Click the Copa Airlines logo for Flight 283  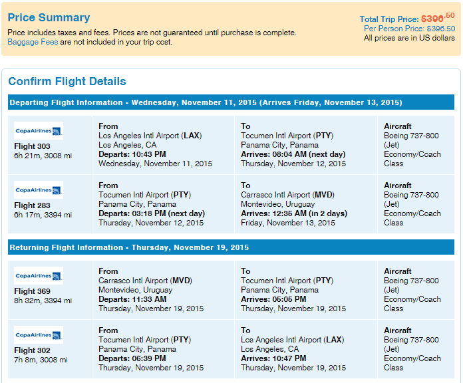(39, 190)
